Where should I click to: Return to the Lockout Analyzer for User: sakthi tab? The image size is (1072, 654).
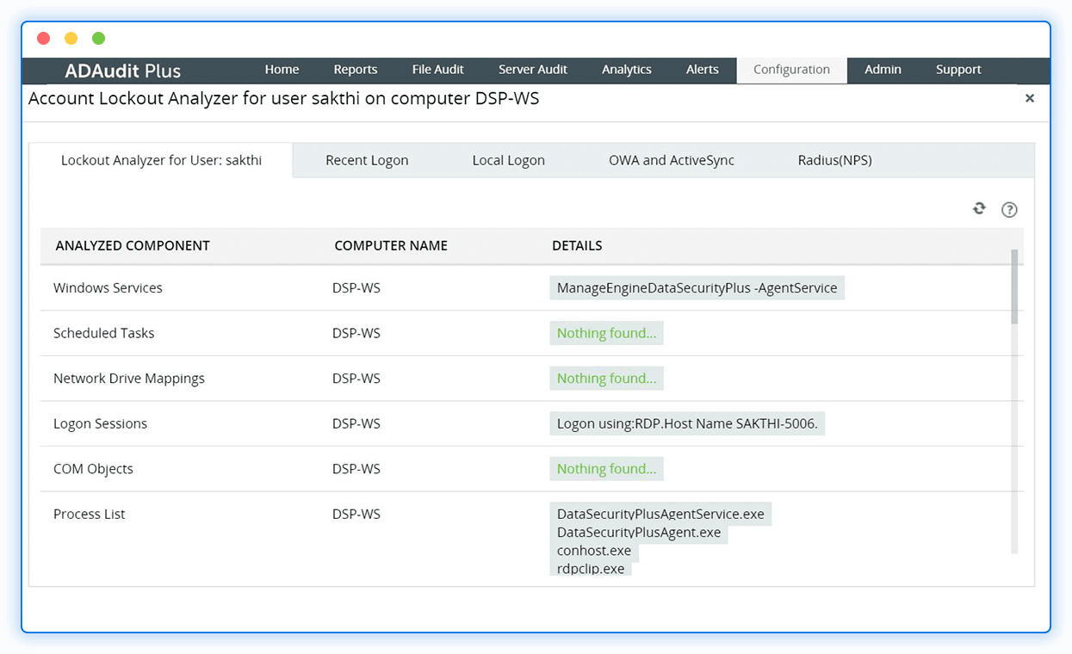click(x=160, y=160)
